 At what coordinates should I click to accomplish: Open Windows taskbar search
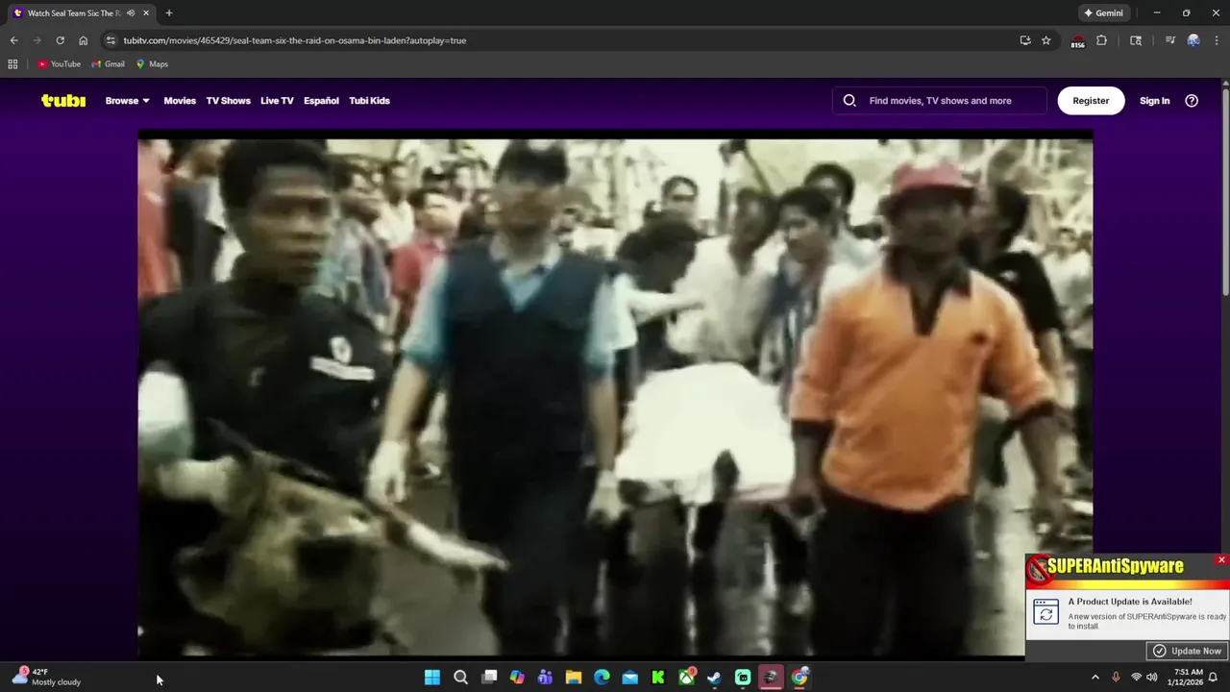tap(460, 678)
